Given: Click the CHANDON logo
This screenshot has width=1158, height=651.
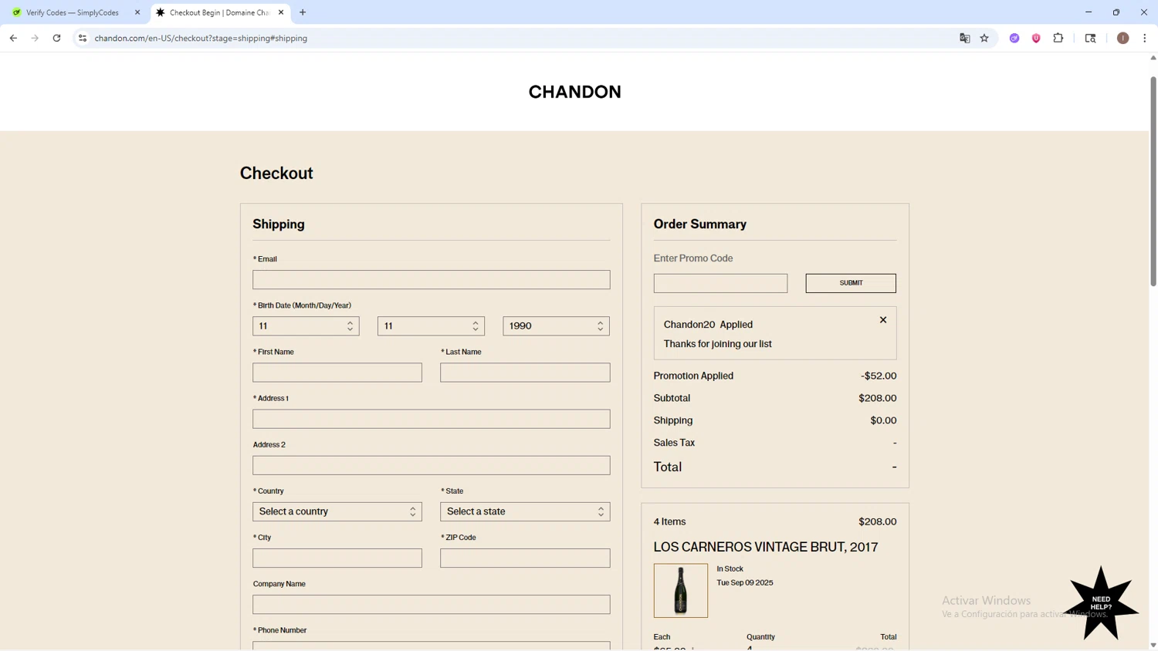Looking at the screenshot, I should [574, 92].
